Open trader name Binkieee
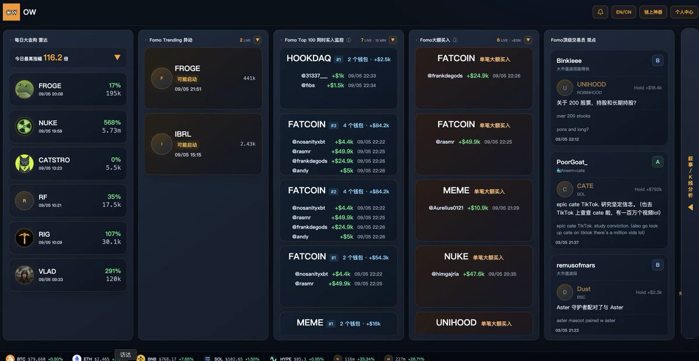The height and width of the screenshot is (361, 699). tap(569, 61)
